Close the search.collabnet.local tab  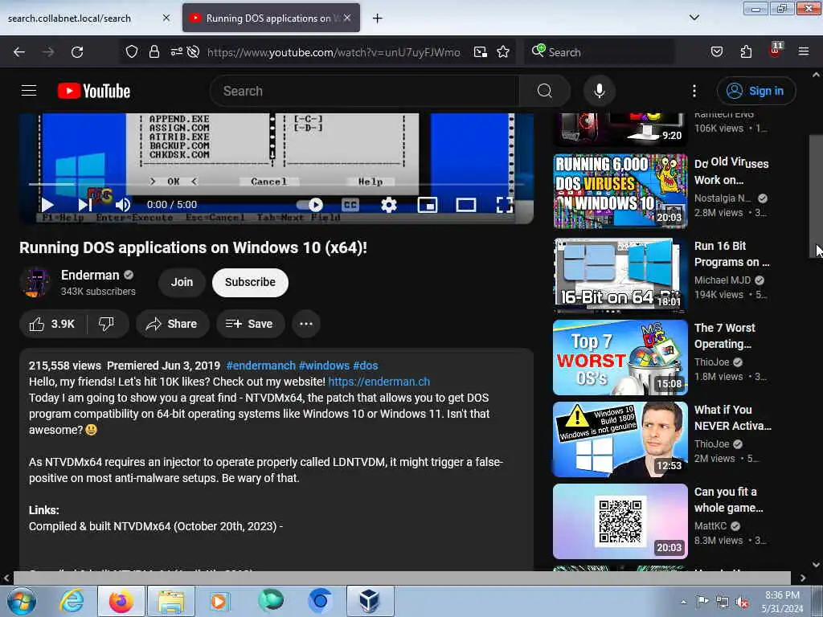coord(166,18)
